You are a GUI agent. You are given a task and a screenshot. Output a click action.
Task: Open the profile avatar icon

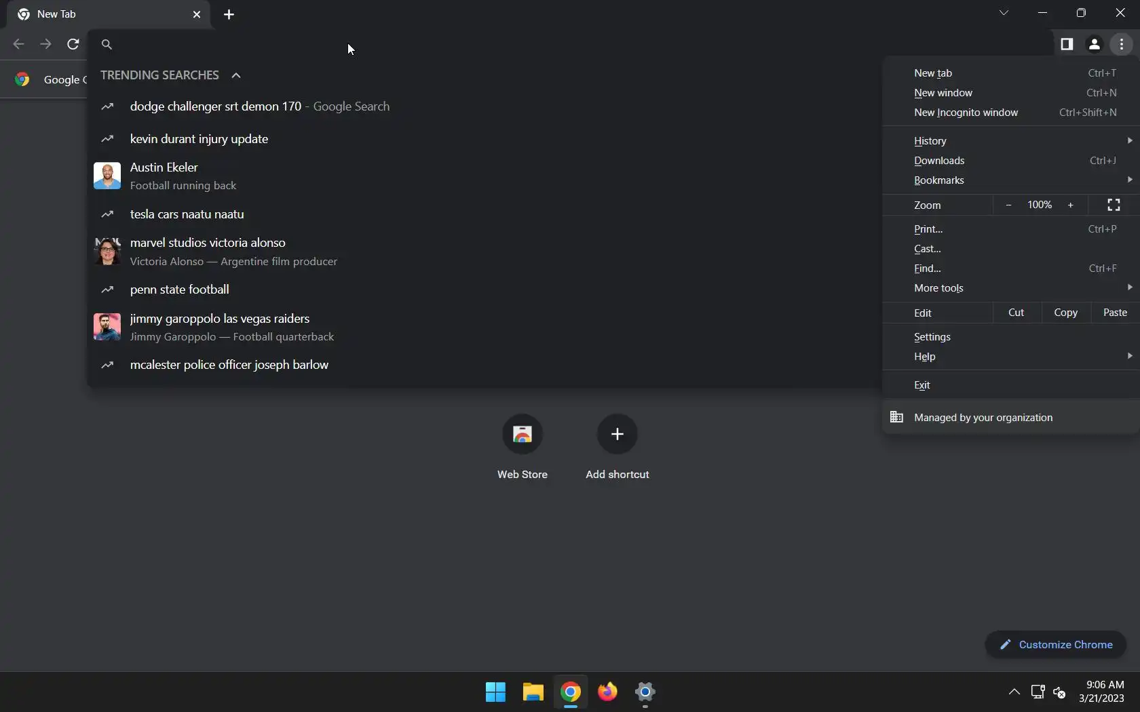tap(1094, 44)
